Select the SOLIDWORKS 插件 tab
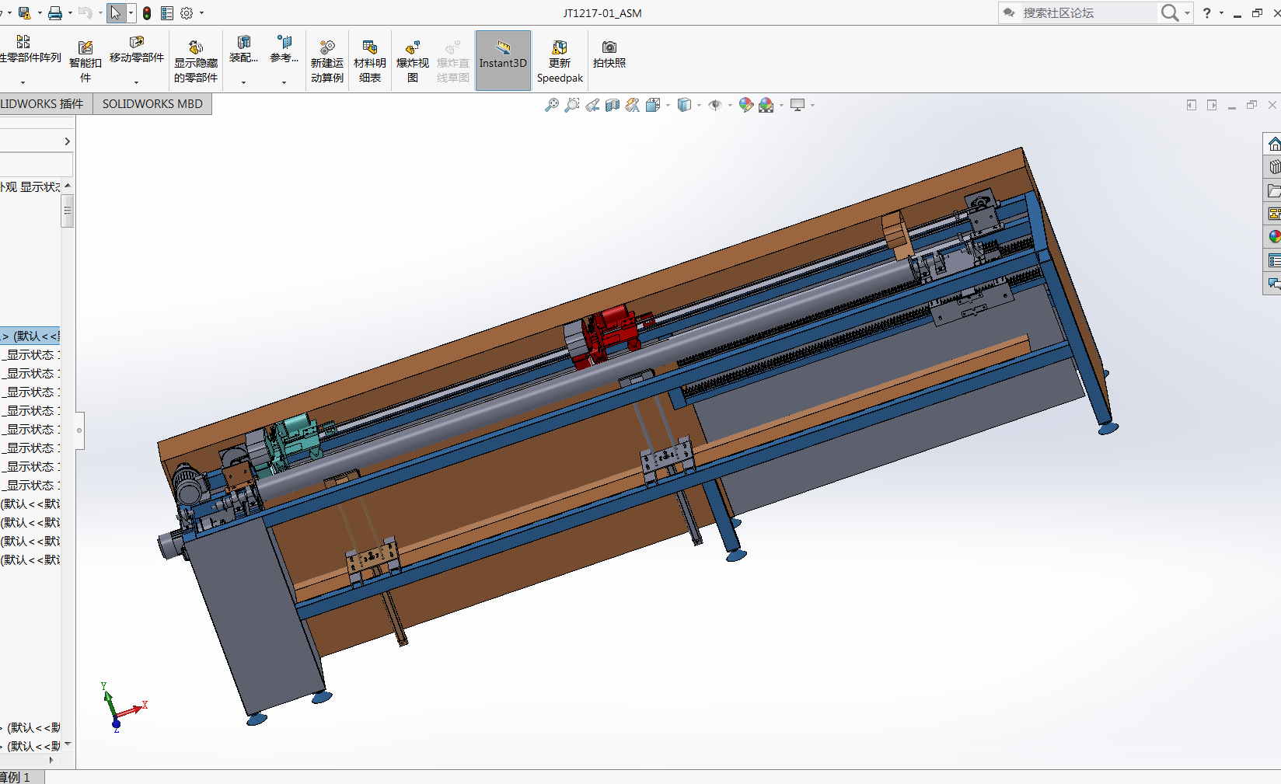Image resolution: width=1281 pixels, height=784 pixels. (43, 104)
